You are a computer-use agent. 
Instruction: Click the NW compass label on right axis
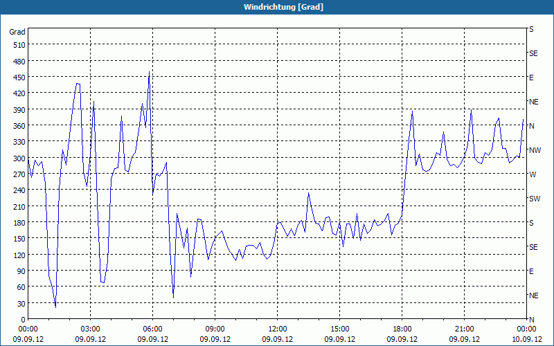pos(535,150)
